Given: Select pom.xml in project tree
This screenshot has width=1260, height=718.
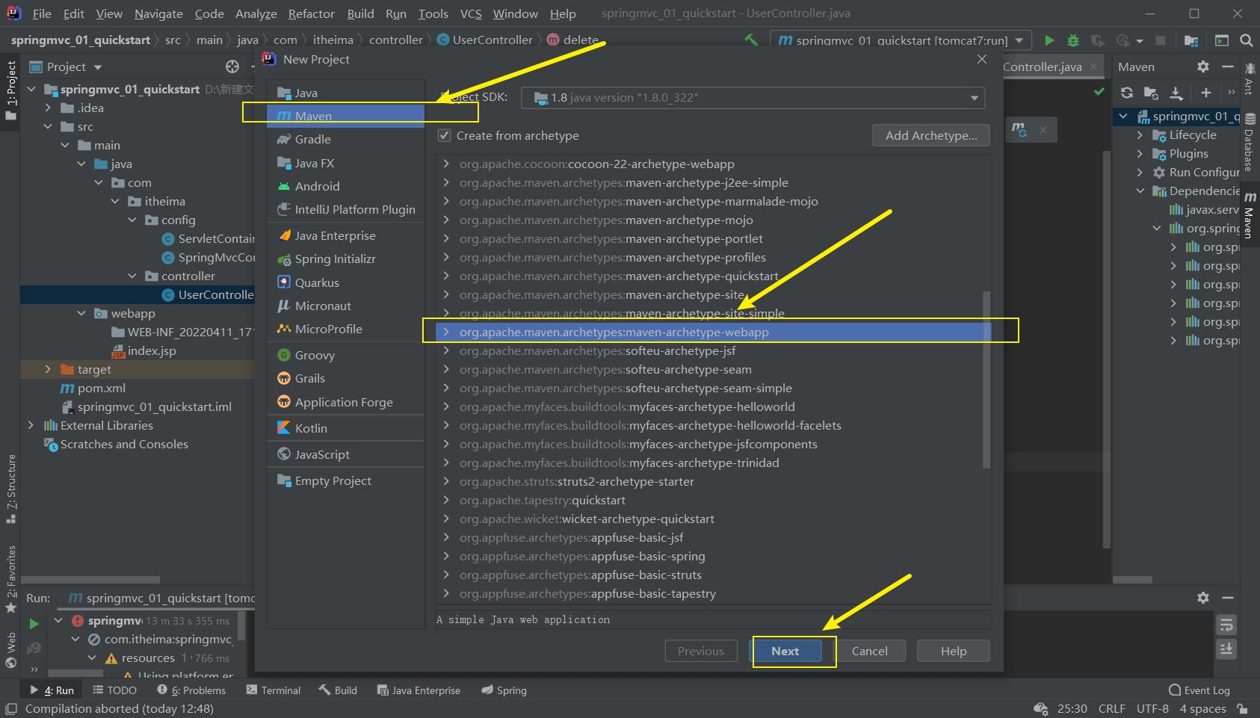Looking at the screenshot, I should tap(102, 388).
